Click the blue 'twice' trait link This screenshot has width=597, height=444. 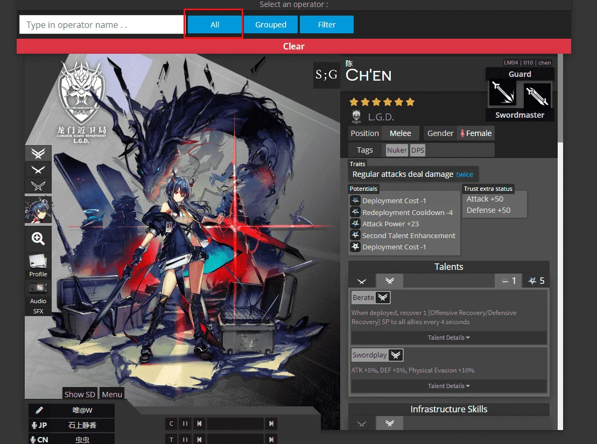pos(465,175)
